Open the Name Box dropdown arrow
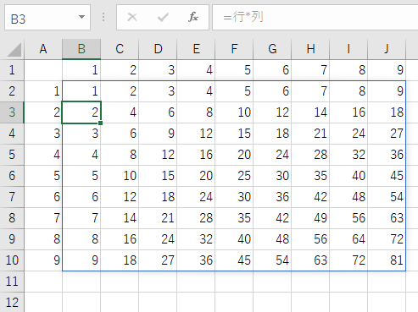Screen dimensions: 418x312 coord(81,17)
